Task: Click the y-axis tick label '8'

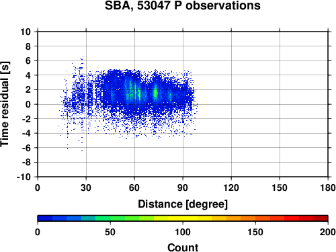Action: (28, 46)
